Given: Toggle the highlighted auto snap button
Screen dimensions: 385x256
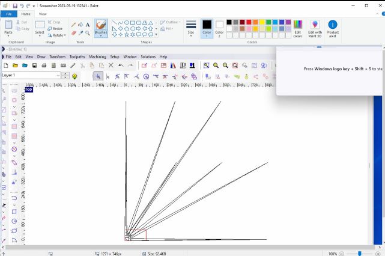Looking at the screenshot, I should coord(98,76).
